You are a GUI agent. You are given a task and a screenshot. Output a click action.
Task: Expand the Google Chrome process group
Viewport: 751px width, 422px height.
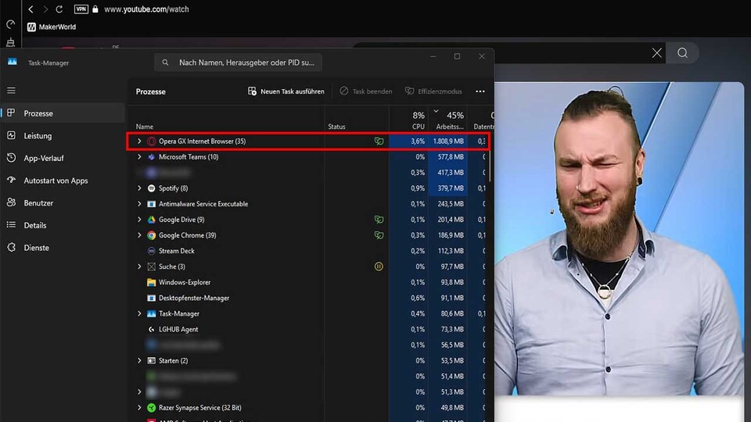[x=139, y=235]
